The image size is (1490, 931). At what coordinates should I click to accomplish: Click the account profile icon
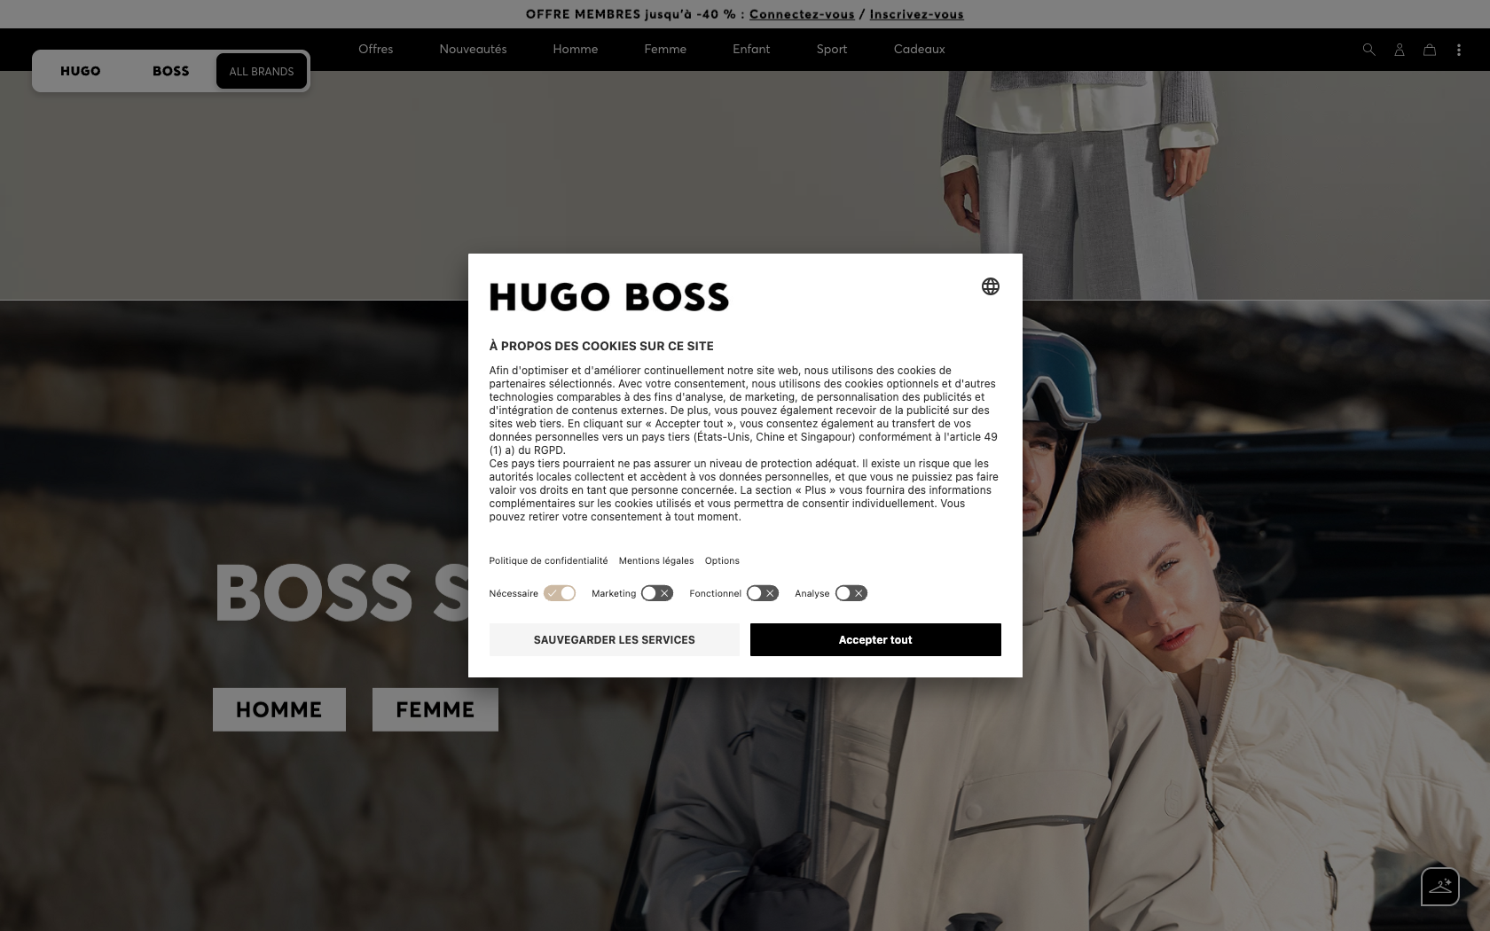(1399, 50)
